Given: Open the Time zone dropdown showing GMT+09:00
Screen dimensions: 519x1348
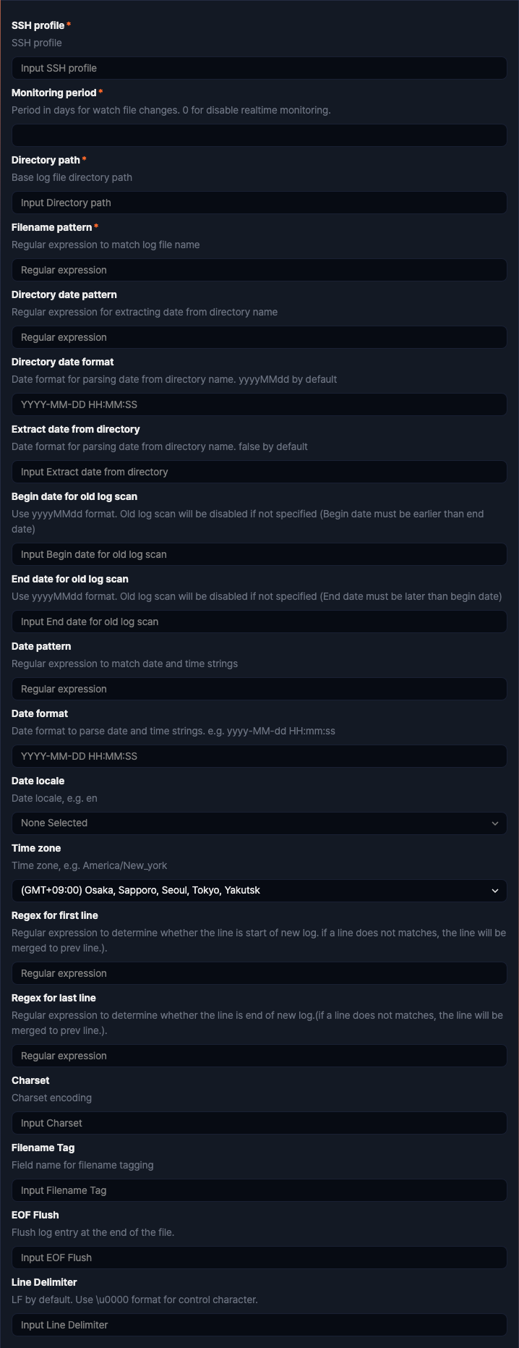Looking at the screenshot, I should pyautogui.click(x=259, y=891).
